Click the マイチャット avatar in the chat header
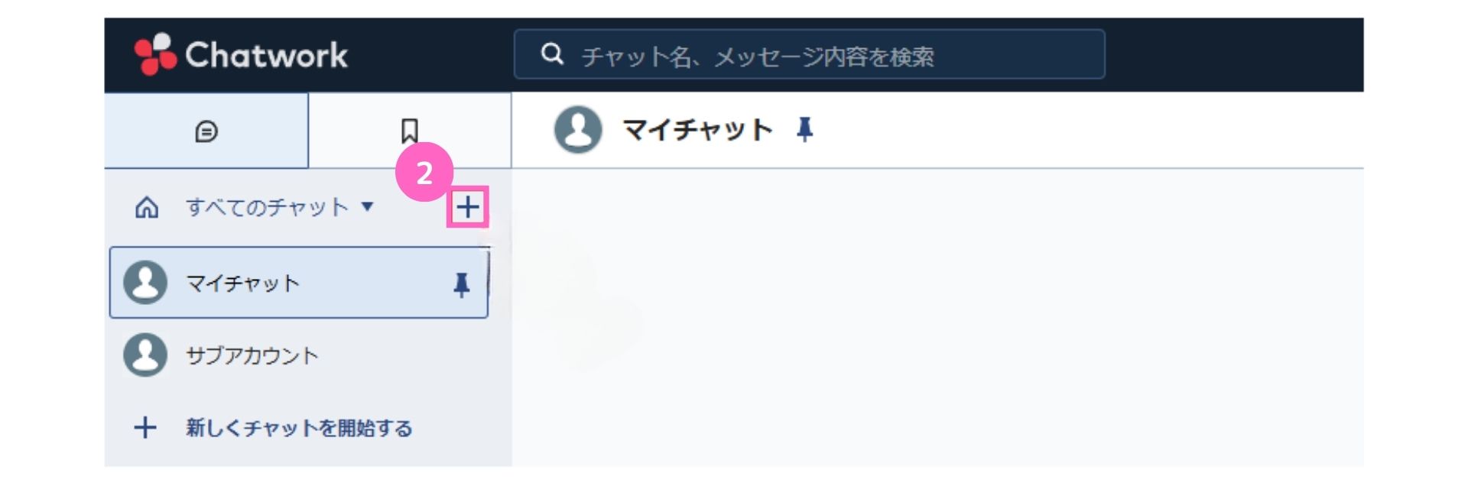Screen dimensions: 1468x489 tap(578, 129)
